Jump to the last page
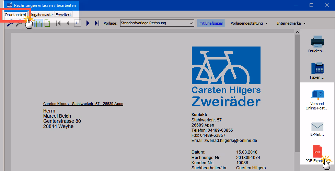Viewport: 335px width, 171px height. pyautogui.click(x=97, y=23)
